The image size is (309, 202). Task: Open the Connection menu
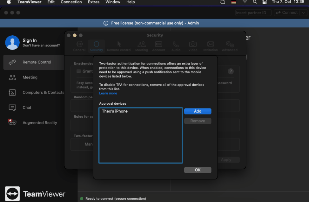(x=71, y=2)
